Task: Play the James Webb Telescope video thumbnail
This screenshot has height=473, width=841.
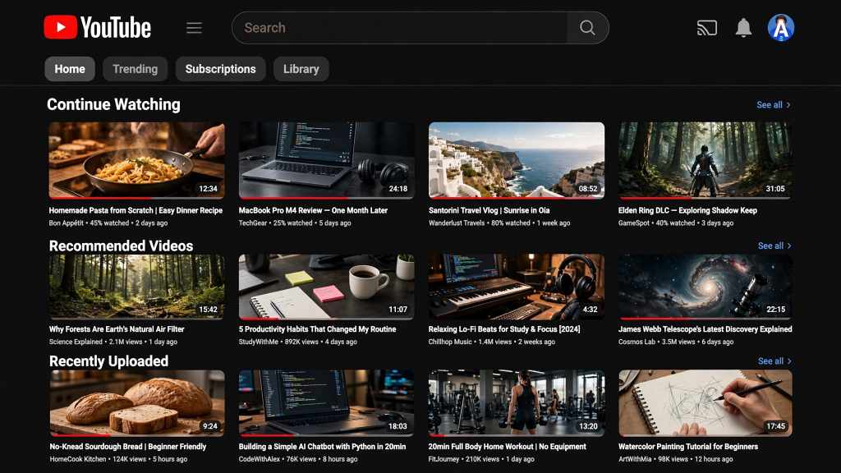Action: click(705, 287)
